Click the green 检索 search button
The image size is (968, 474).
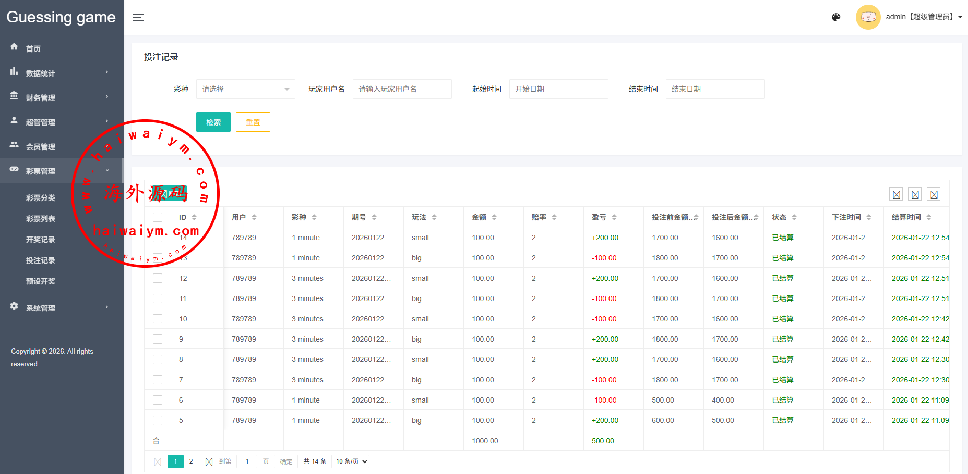point(213,122)
